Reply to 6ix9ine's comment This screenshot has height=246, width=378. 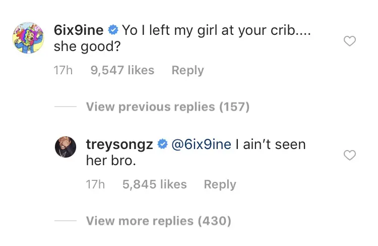point(187,71)
